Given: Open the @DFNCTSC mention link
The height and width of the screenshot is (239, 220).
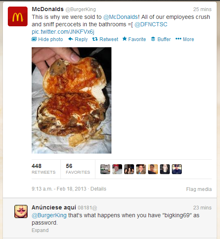Looking at the screenshot, I should click(151, 24).
